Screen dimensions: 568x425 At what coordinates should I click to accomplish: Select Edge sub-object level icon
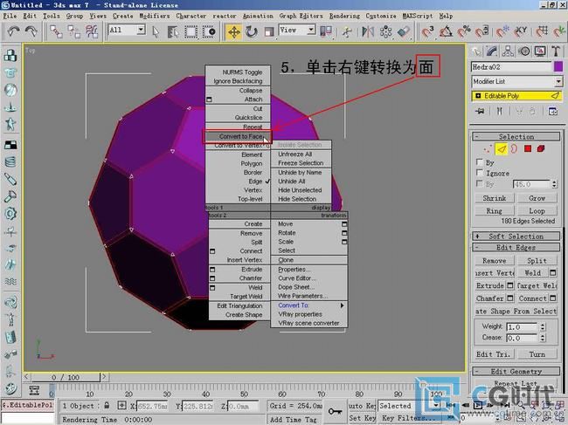point(502,149)
